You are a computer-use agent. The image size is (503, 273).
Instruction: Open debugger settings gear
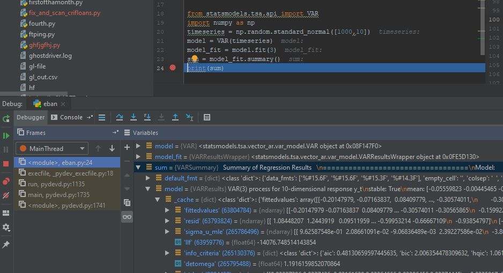coord(6,227)
